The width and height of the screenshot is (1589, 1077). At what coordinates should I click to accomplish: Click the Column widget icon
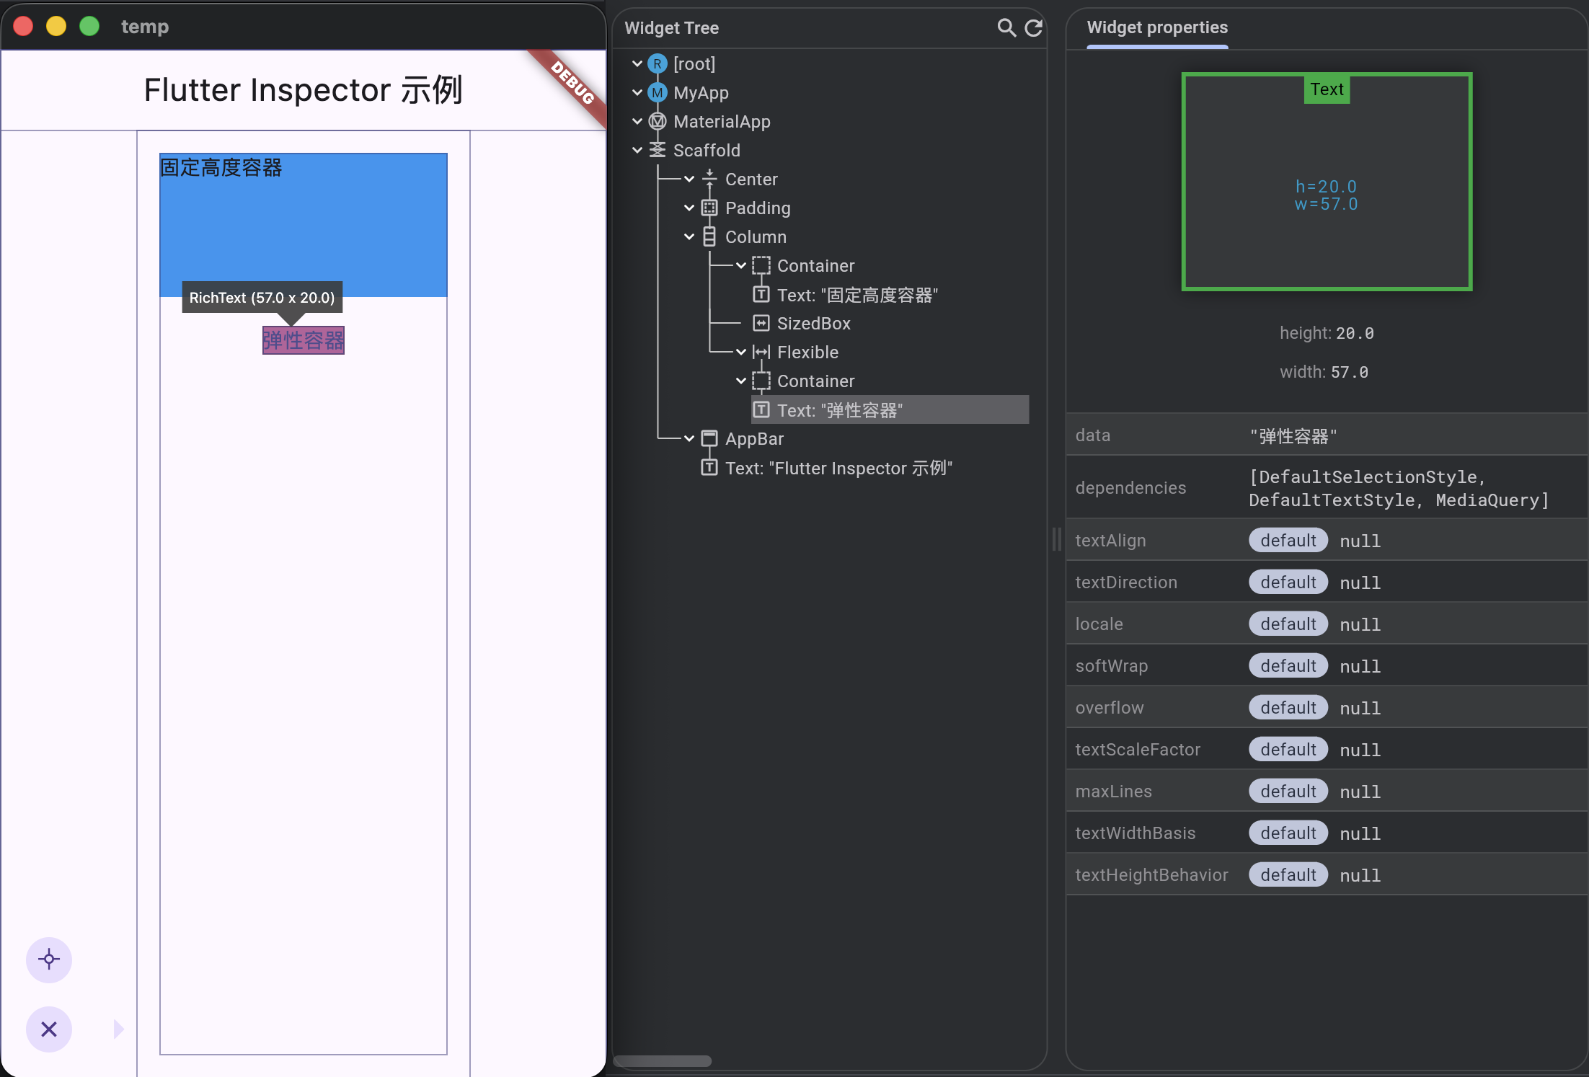tap(709, 237)
